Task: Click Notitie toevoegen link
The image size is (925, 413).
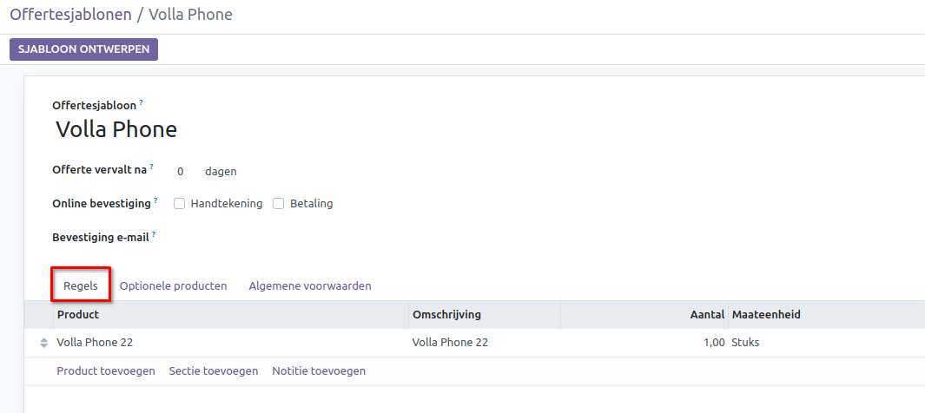Action: [319, 371]
